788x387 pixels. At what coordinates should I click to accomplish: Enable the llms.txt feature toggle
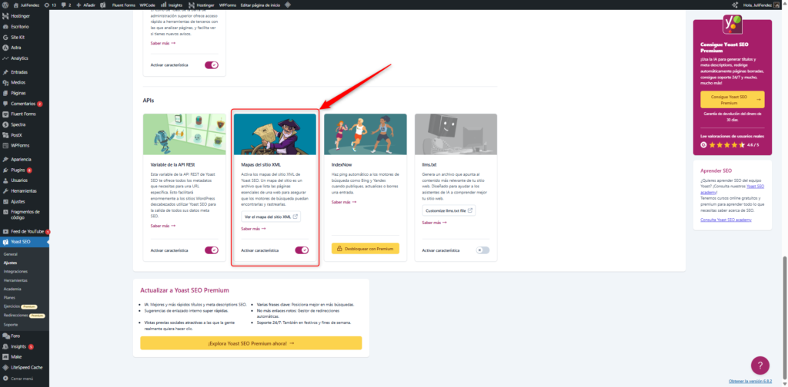pyautogui.click(x=483, y=250)
